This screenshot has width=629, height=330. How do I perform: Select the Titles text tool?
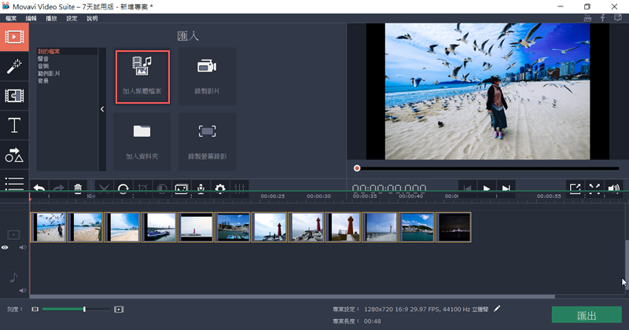tap(14, 126)
